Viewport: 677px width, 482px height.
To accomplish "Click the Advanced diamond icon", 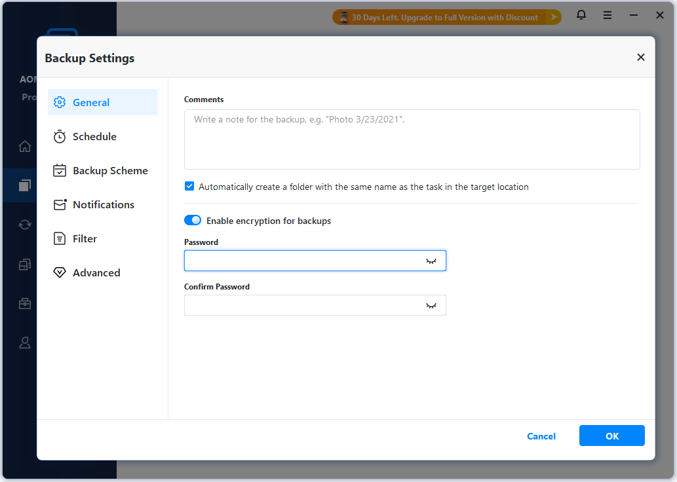I will pyautogui.click(x=60, y=272).
